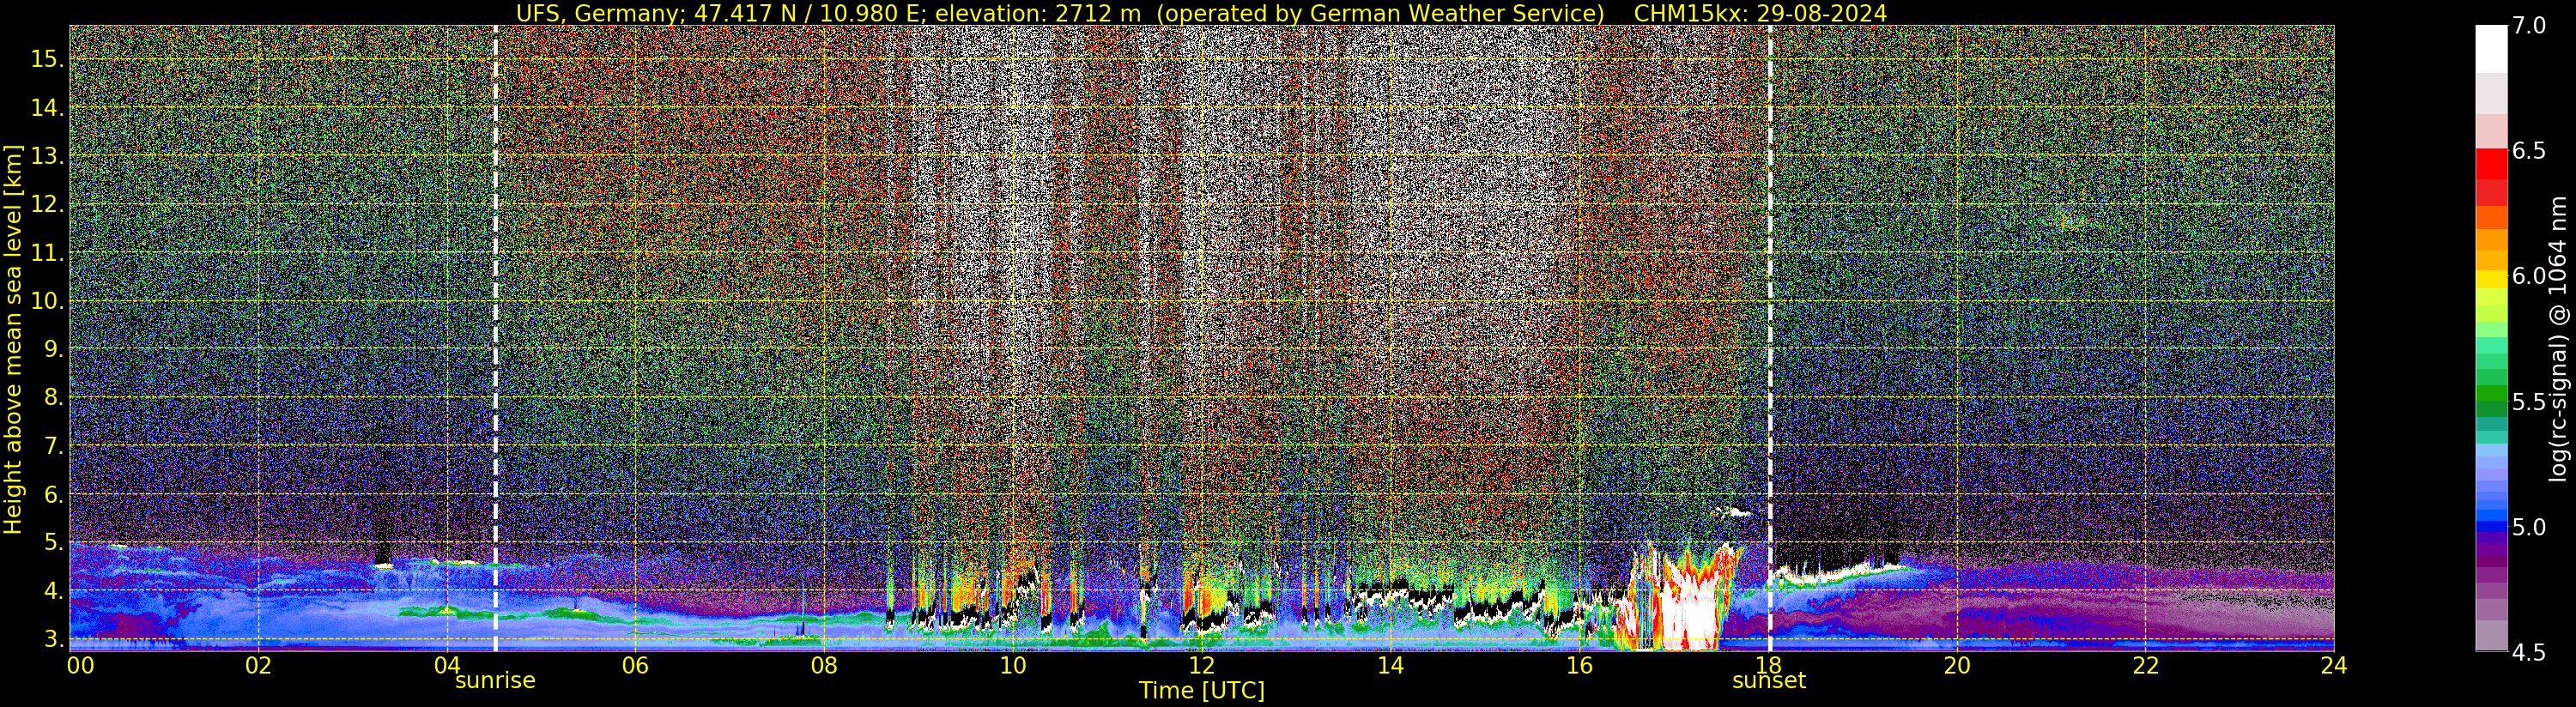2576x707 pixels.
Task: Click the height axis tick '7.'
Action: 53,446
